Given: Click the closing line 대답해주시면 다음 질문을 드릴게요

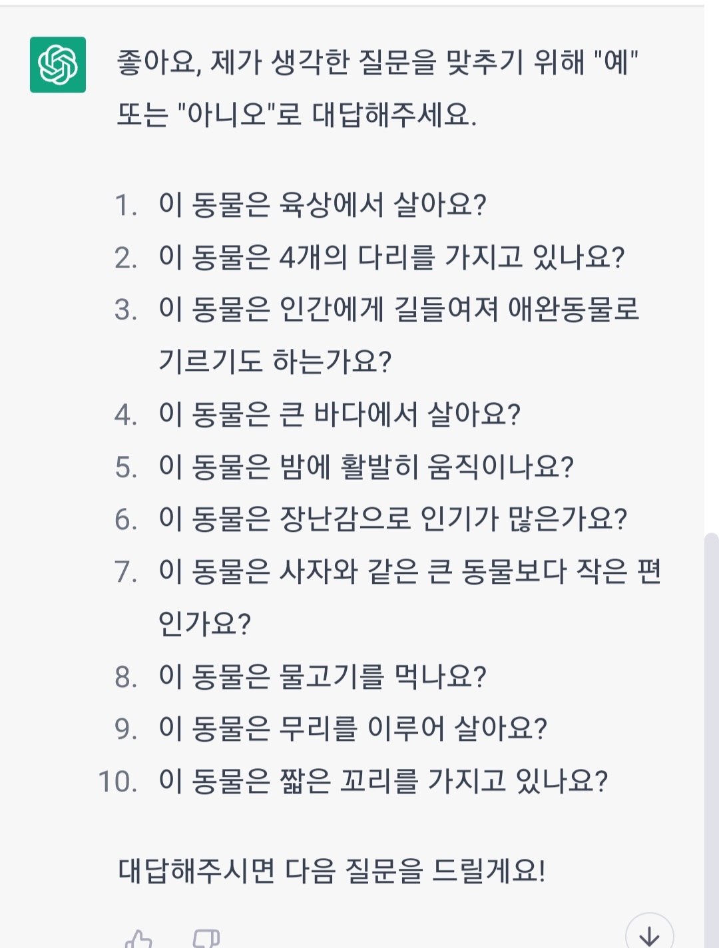Looking at the screenshot, I should (x=332, y=870).
